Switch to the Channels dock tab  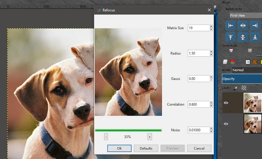tap(232, 62)
